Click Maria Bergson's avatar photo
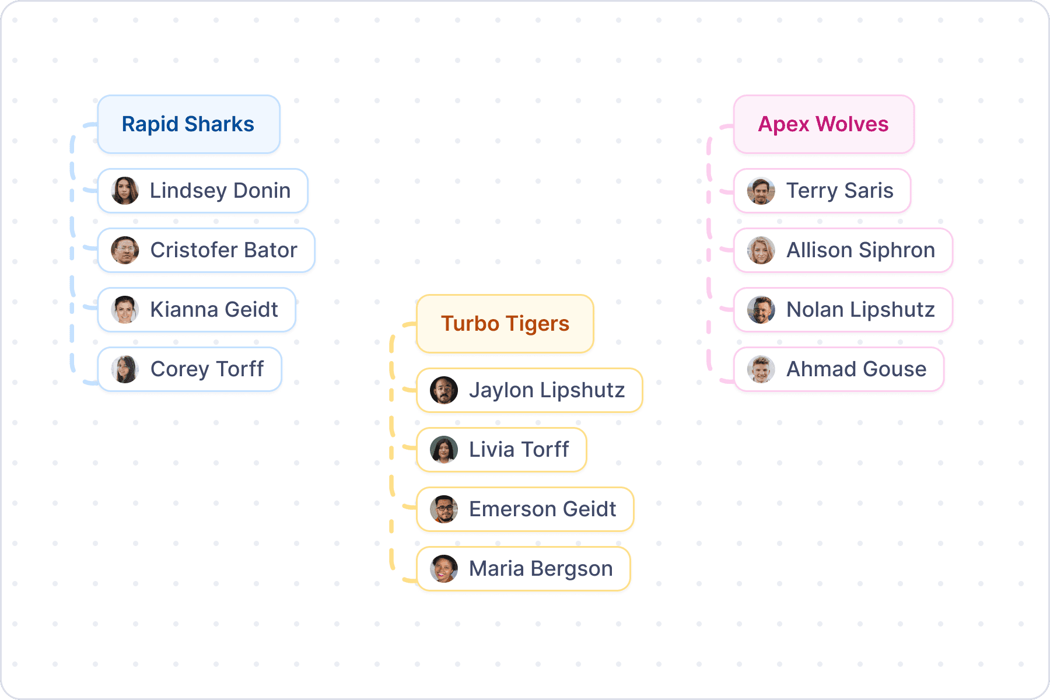This screenshot has width=1050, height=700. point(444,569)
